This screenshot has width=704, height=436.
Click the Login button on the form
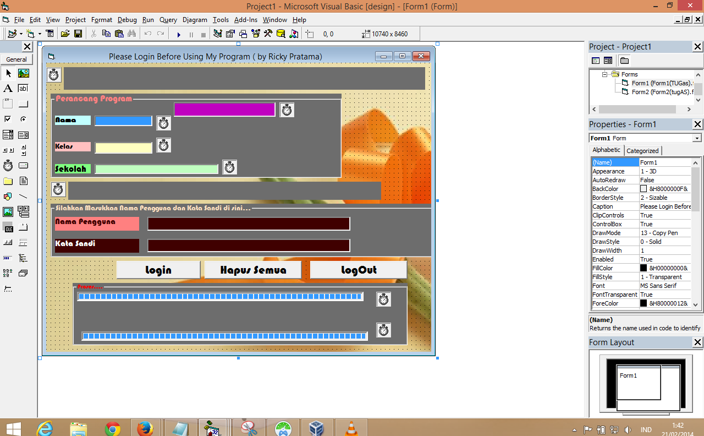[x=158, y=270]
